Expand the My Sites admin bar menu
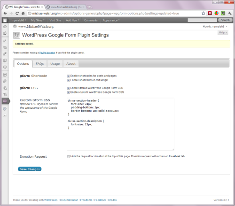The height and width of the screenshot is (206, 235). tap(38, 20)
